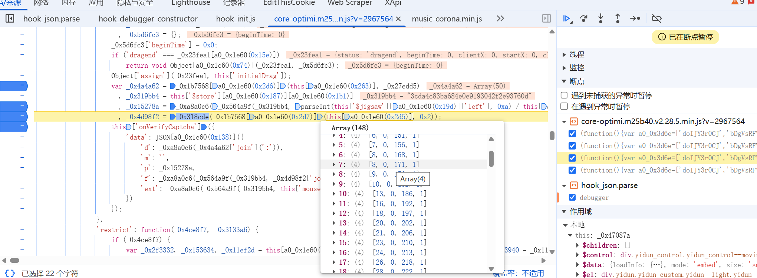The image size is (757, 278).
Task: Click the Array (148) popup header
Action: tap(350, 128)
